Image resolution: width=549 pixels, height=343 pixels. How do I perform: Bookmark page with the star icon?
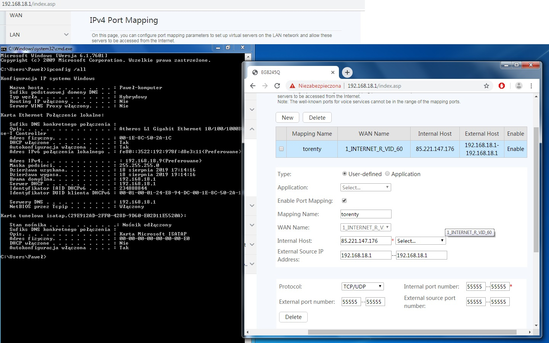(486, 86)
